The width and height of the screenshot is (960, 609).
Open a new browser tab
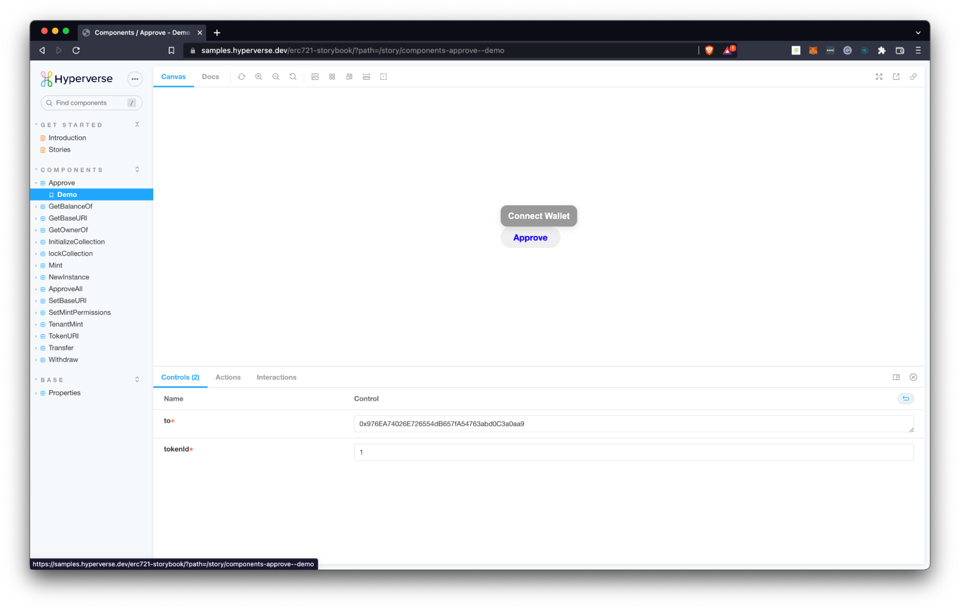pyautogui.click(x=217, y=33)
